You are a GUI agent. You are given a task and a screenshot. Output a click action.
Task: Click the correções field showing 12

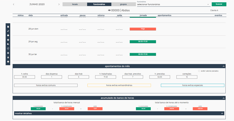[x=187, y=77]
